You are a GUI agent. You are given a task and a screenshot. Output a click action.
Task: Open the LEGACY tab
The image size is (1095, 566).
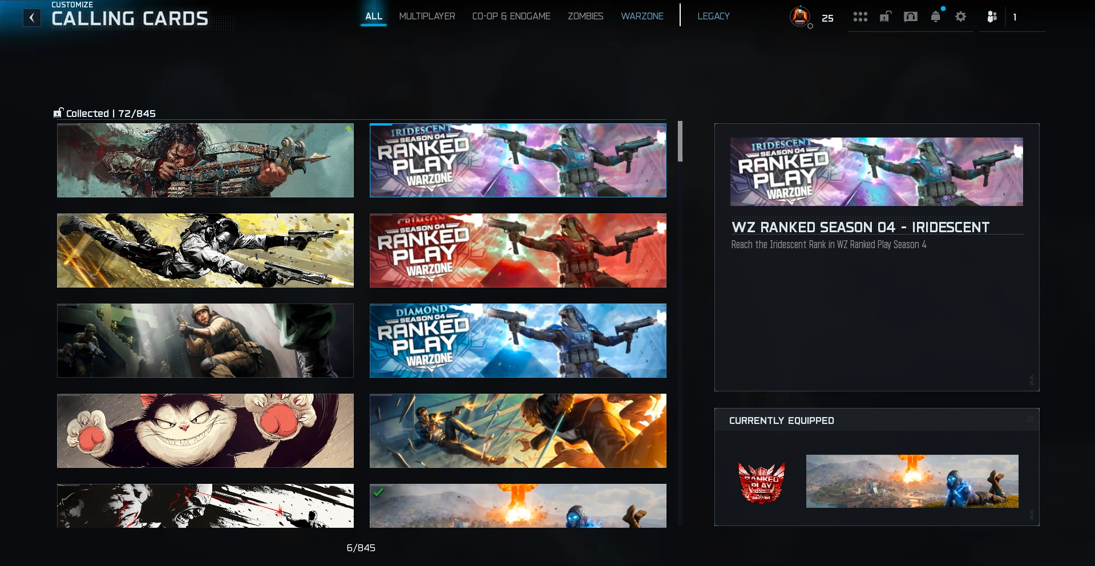click(713, 16)
